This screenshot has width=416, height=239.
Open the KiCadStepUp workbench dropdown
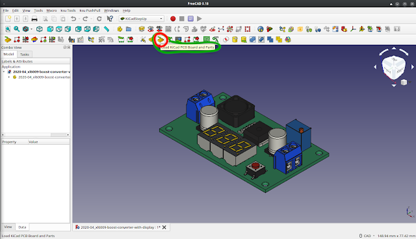(142, 19)
